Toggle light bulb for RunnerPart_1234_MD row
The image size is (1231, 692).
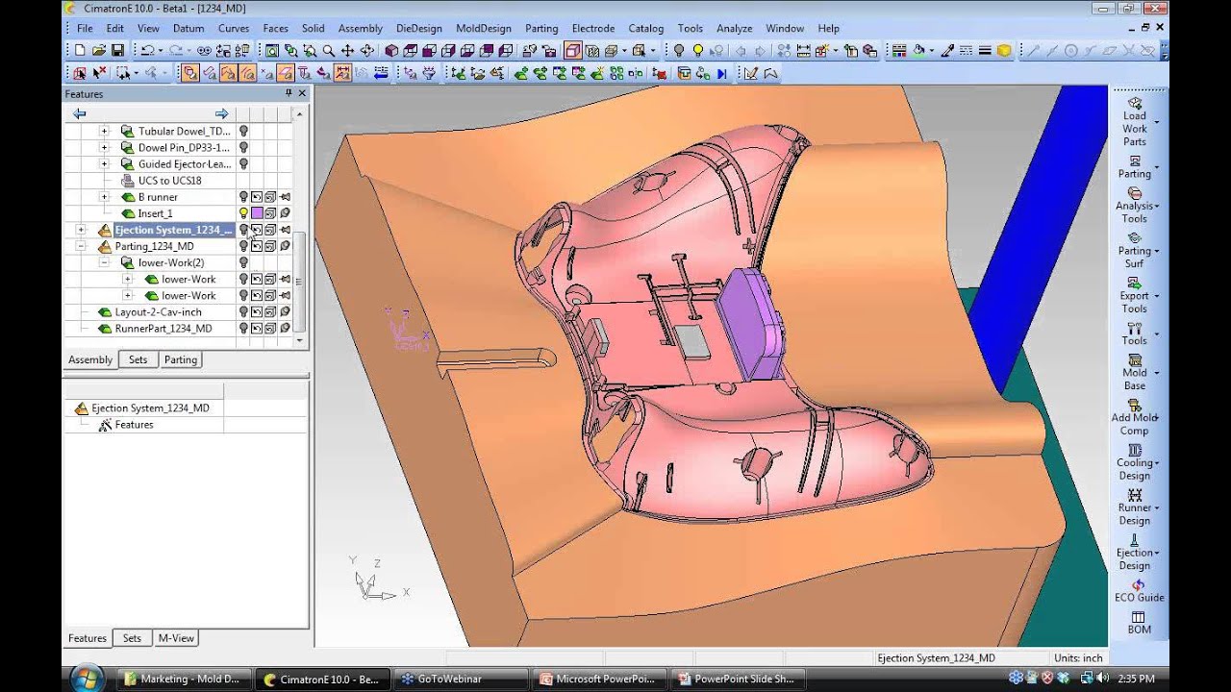tap(244, 329)
